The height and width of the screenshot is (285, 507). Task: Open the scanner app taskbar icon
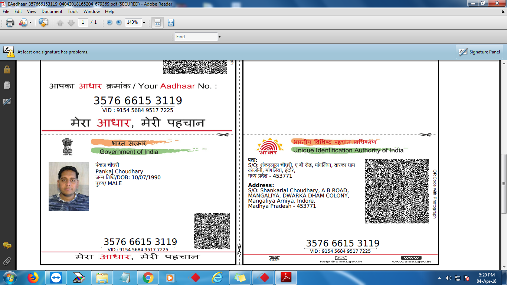(79, 278)
